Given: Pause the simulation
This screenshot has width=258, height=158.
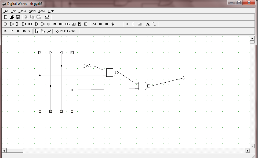Looking at the screenshot, I should (x=18, y=31).
